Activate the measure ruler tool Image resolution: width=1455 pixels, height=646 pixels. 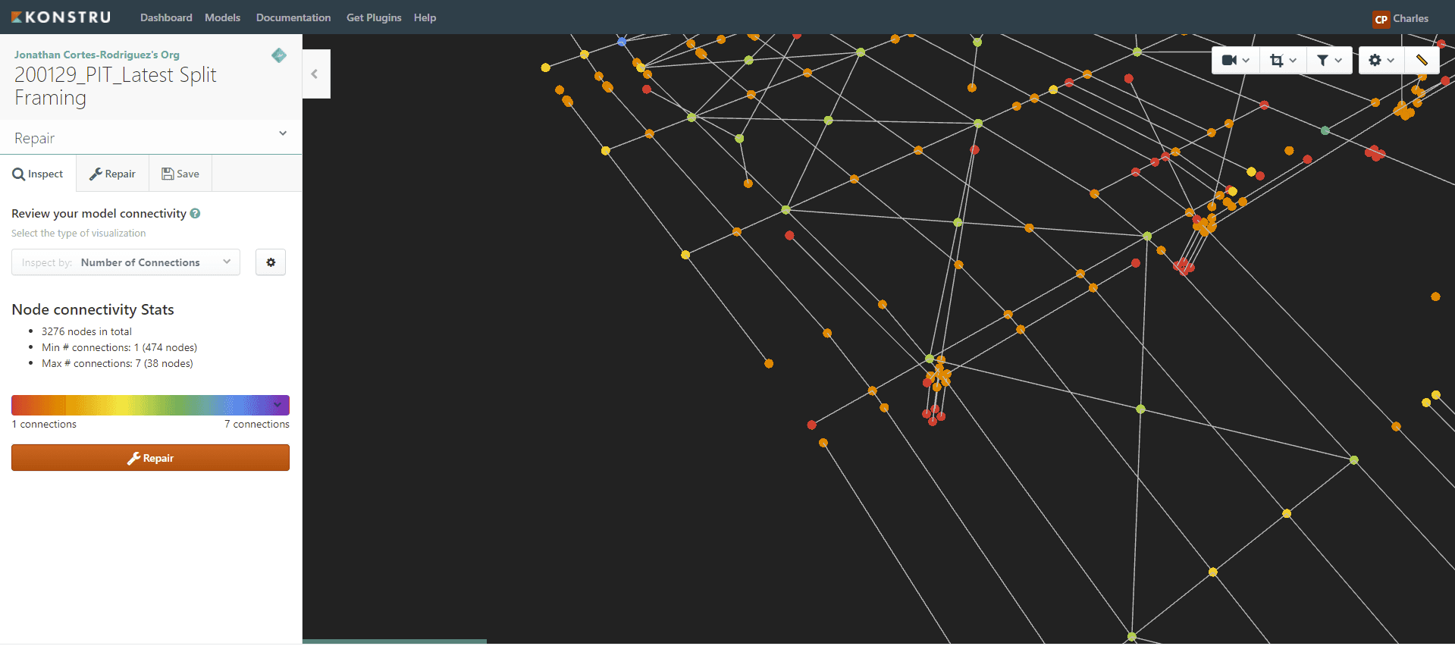[1422, 61]
